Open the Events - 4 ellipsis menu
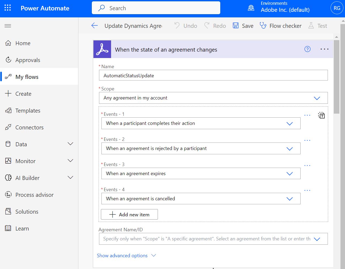This screenshot has height=269, width=345. click(x=307, y=190)
